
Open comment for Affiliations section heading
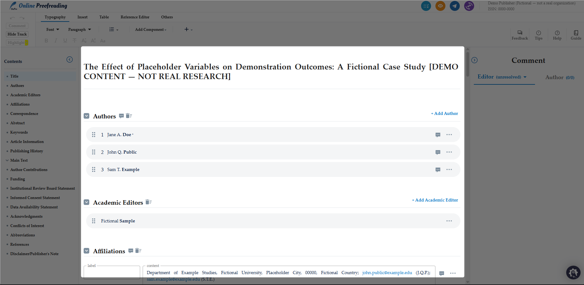(131, 251)
